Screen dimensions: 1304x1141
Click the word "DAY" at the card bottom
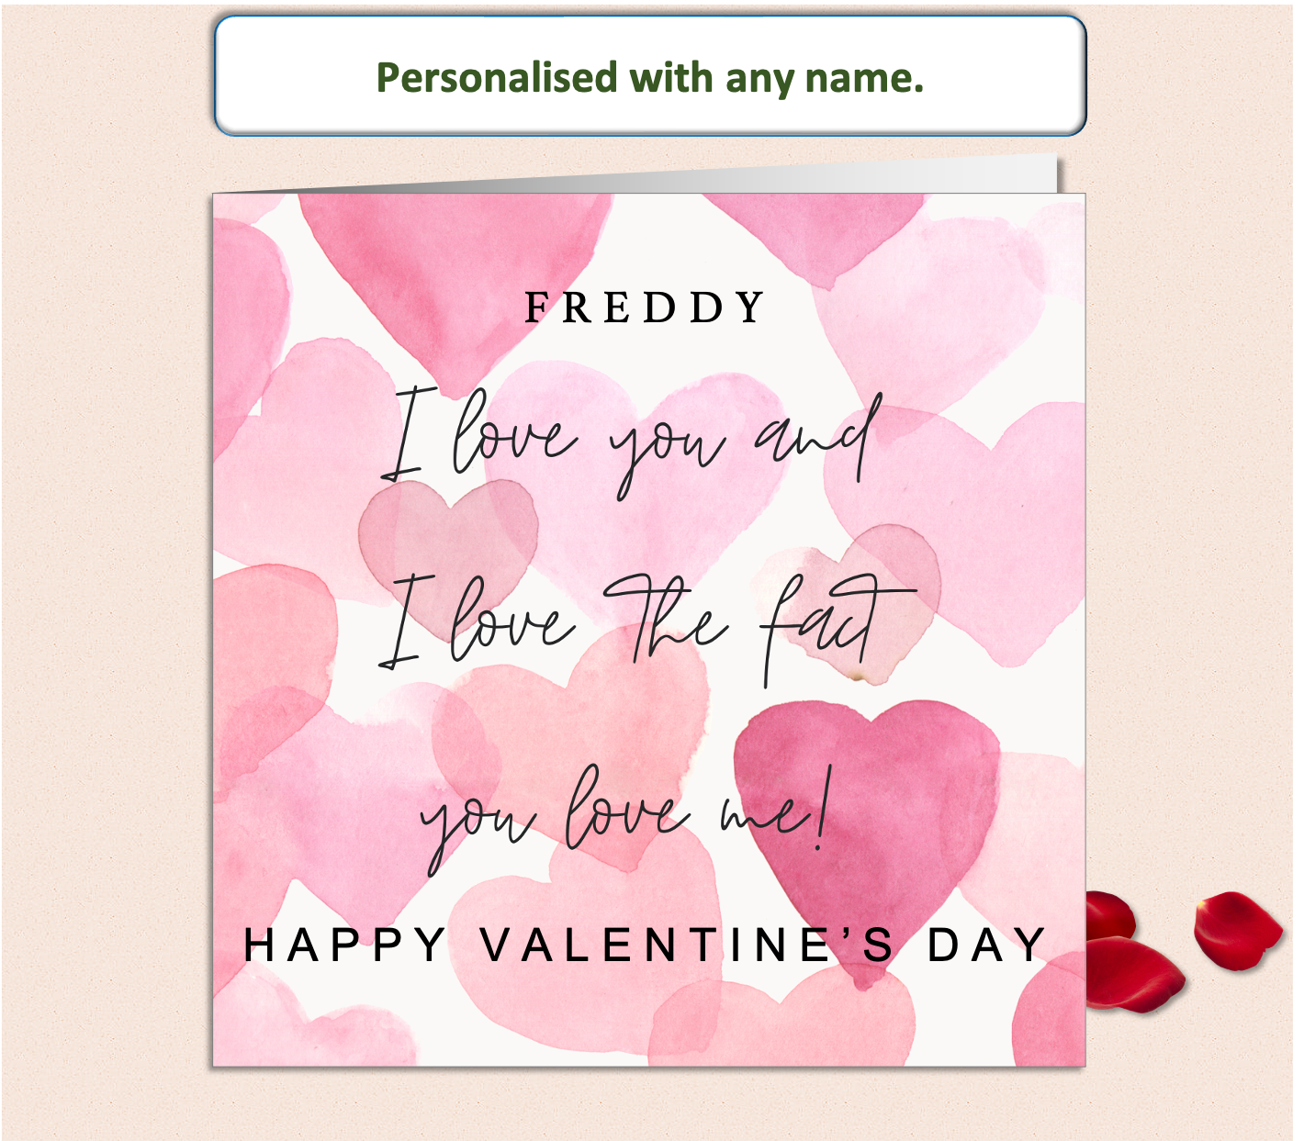[x=987, y=945]
